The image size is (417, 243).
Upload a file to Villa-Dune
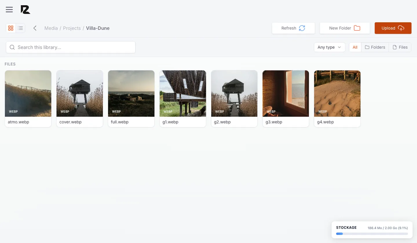[x=393, y=28]
